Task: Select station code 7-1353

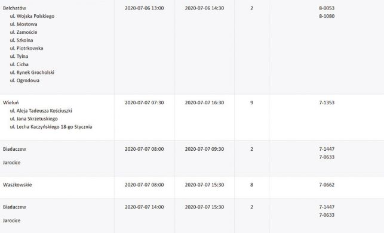Action: 327,102
